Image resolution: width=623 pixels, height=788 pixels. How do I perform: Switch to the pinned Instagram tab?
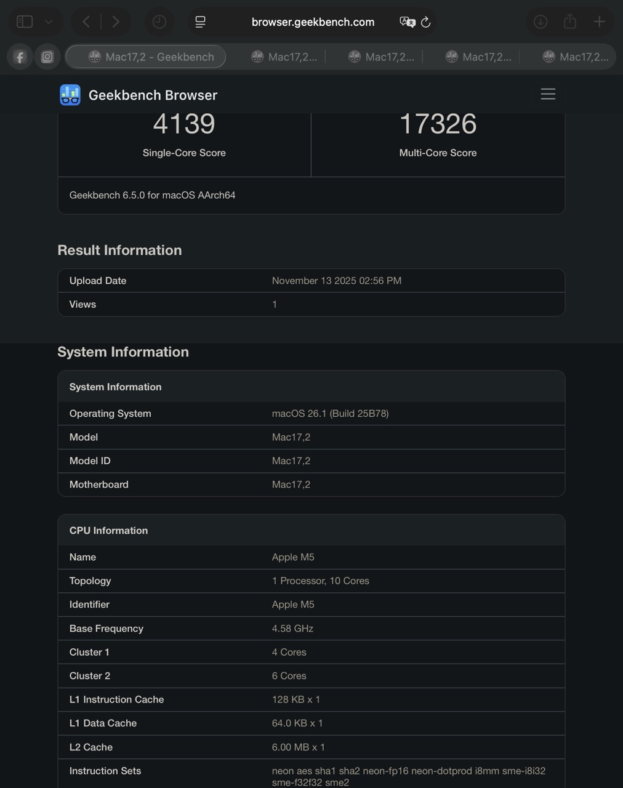click(x=47, y=57)
